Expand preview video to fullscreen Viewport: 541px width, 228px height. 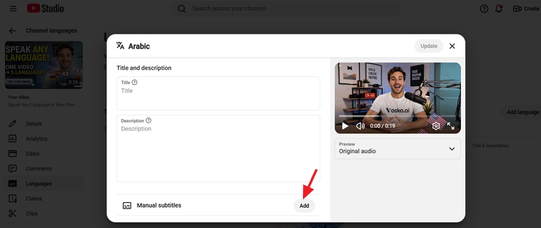[451, 126]
